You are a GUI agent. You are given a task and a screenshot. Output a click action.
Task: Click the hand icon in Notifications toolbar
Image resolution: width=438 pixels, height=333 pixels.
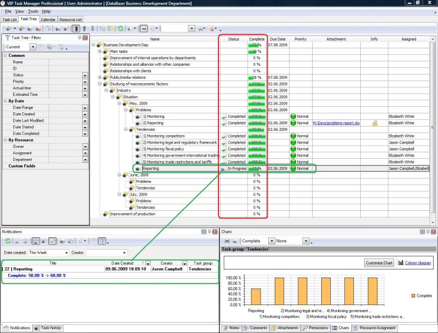[71, 241]
